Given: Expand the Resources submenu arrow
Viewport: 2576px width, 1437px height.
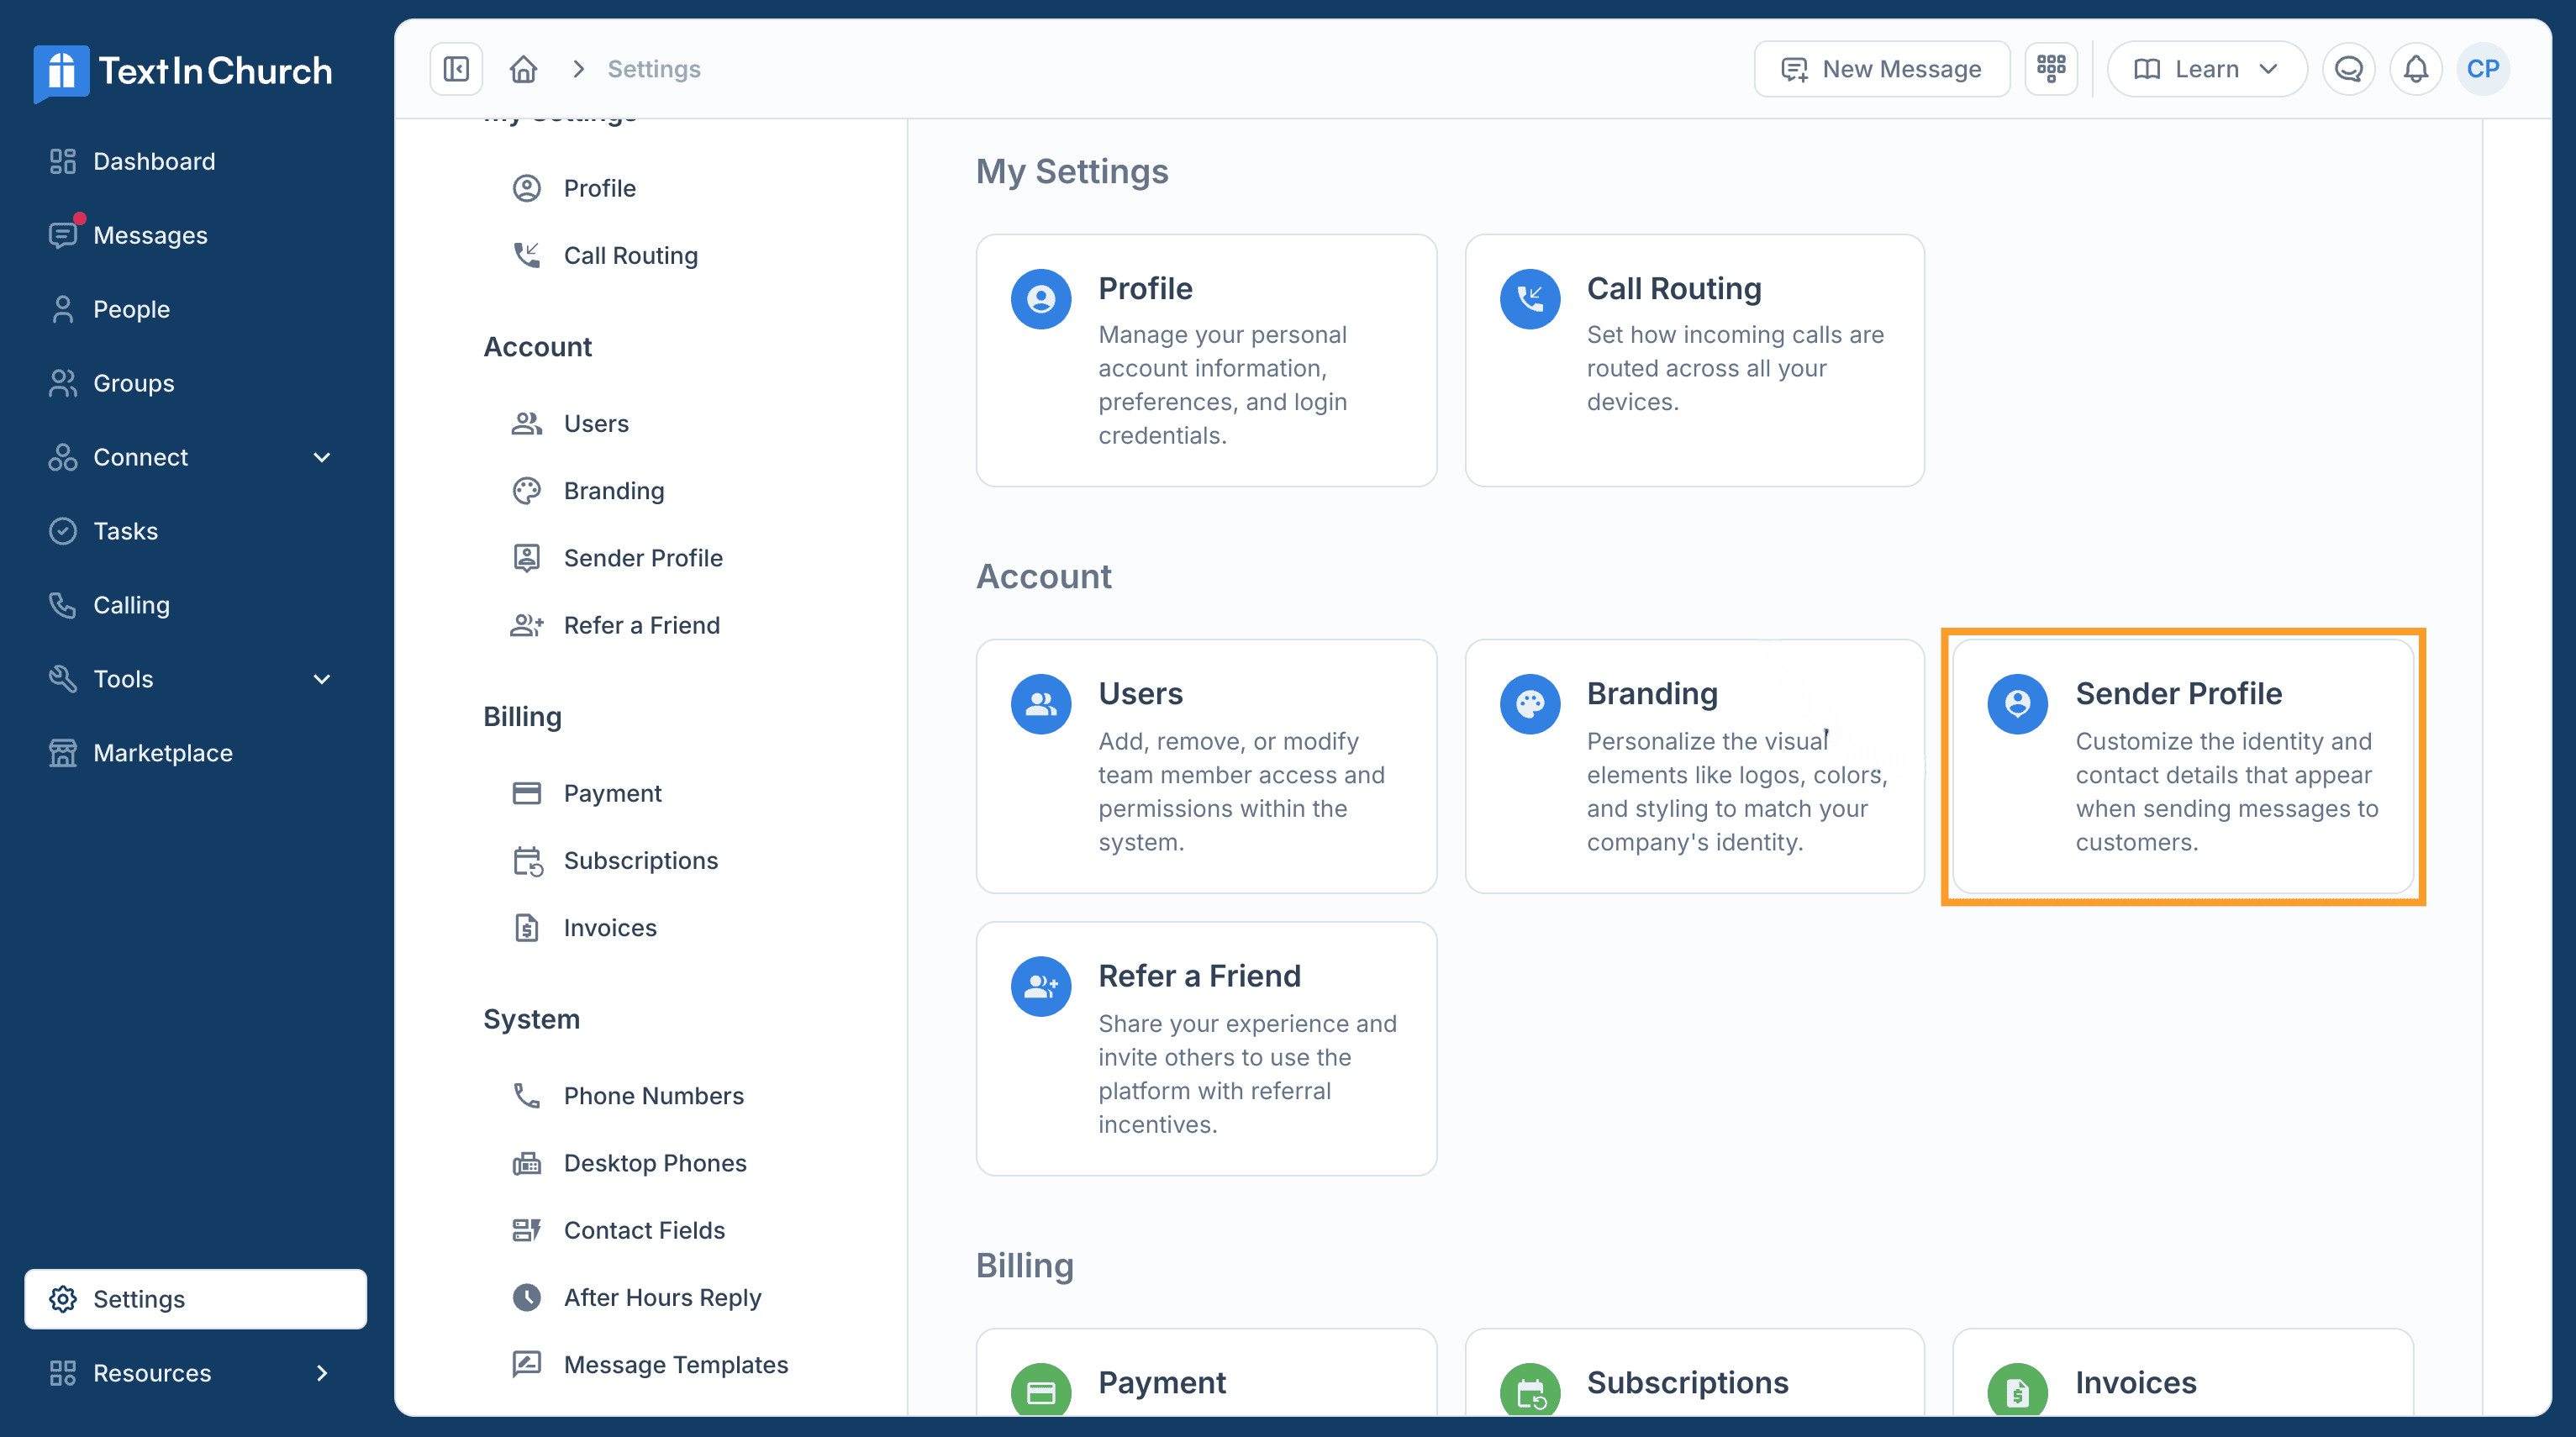Looking at the screenshot, I should click(322, 1373).
